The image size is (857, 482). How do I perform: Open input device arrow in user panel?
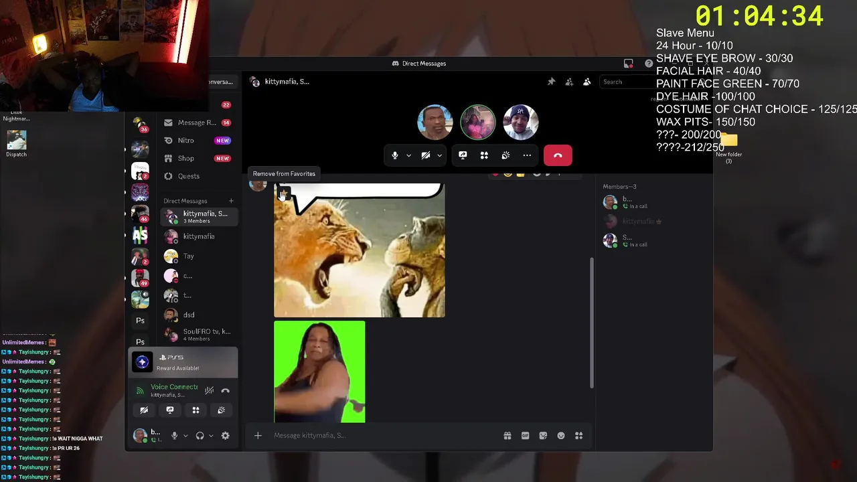point(185,436)
